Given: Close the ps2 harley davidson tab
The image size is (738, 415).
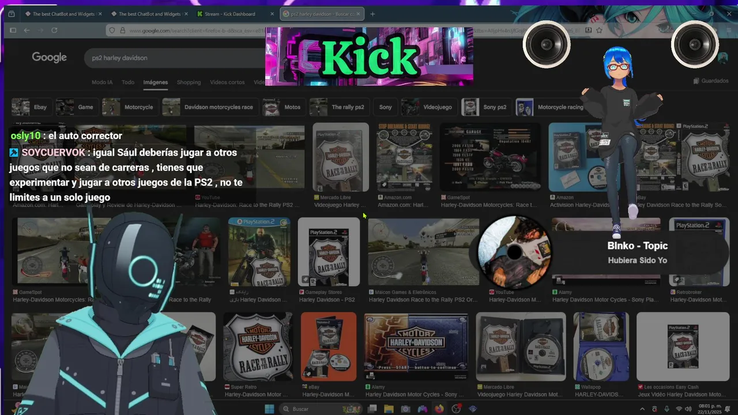Looking at the screenshot, I should pos(359,14).
